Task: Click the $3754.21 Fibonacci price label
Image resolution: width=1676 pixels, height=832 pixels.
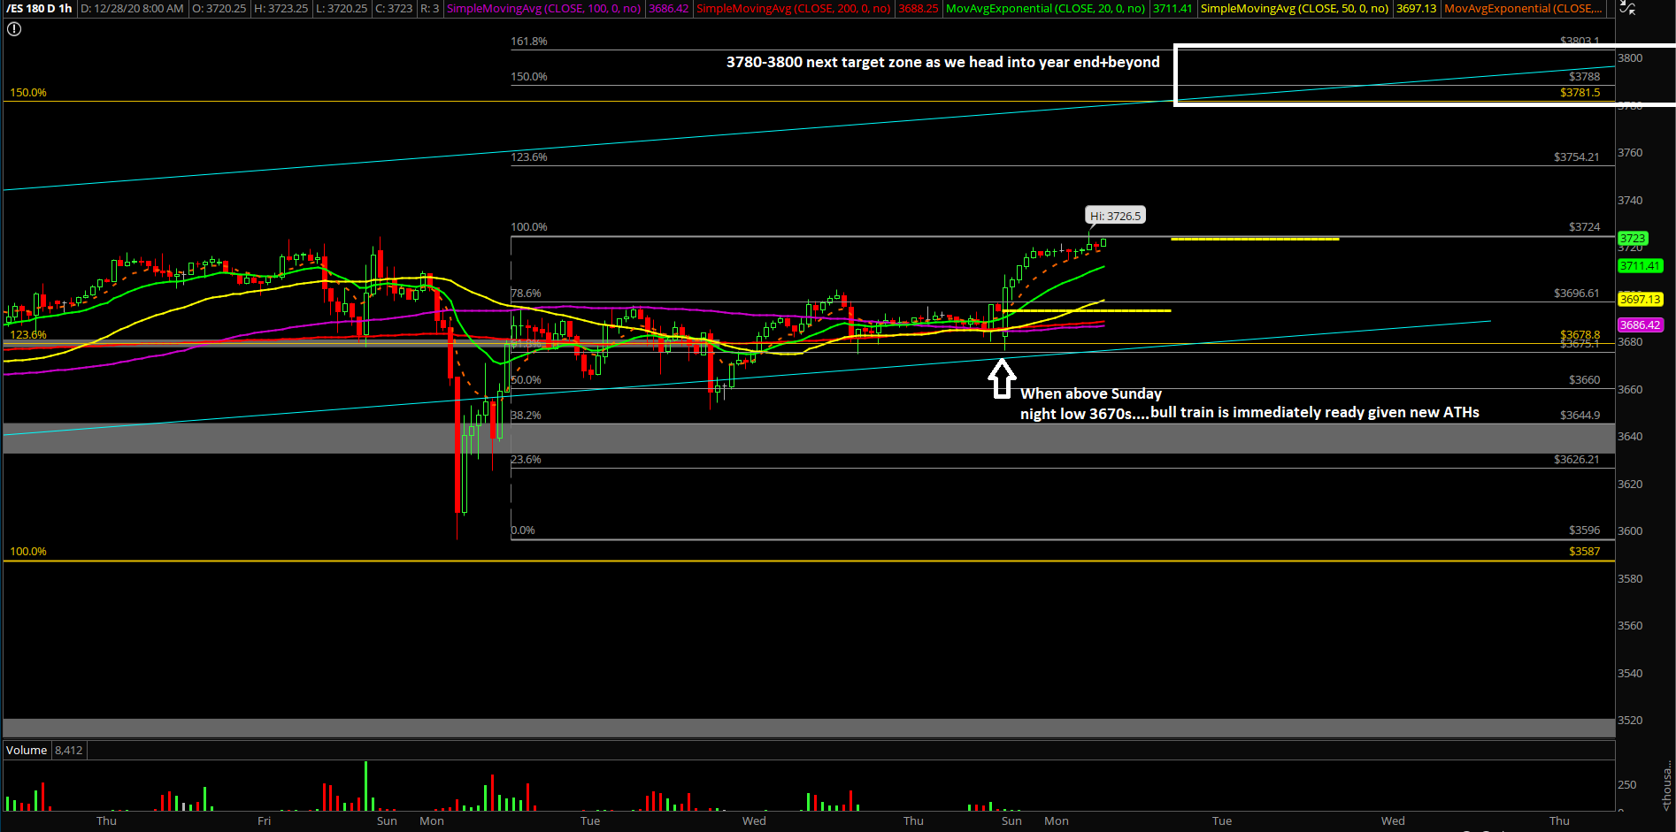Action: [x=1577, y=157]
